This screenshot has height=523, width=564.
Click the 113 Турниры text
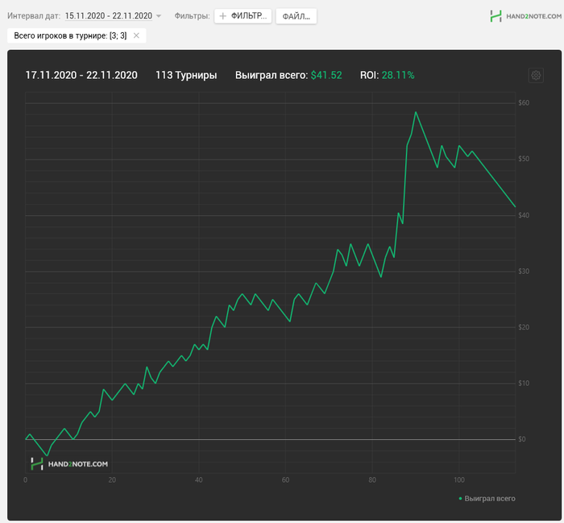[186, 75]
